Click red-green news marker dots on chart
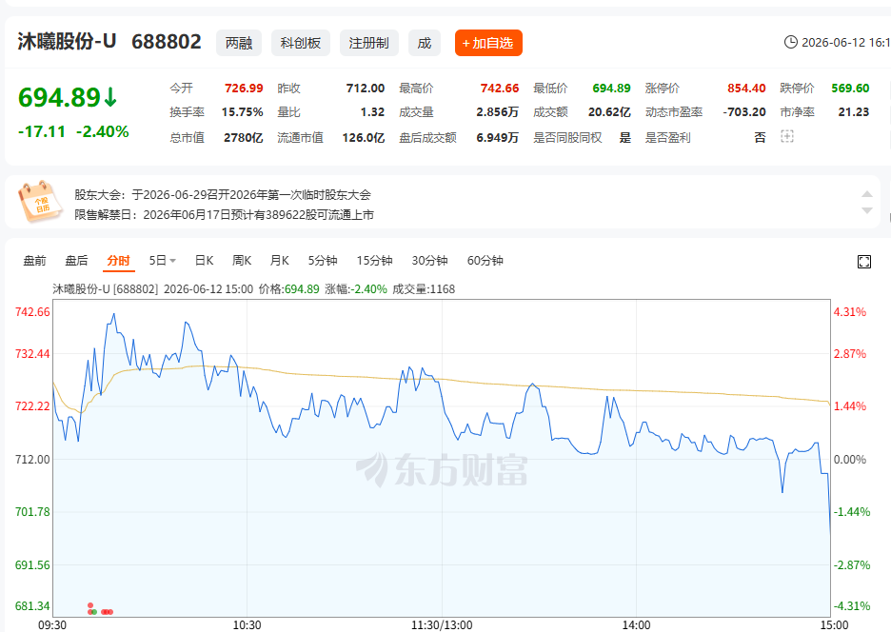891x632 pixels. point(99,609)
